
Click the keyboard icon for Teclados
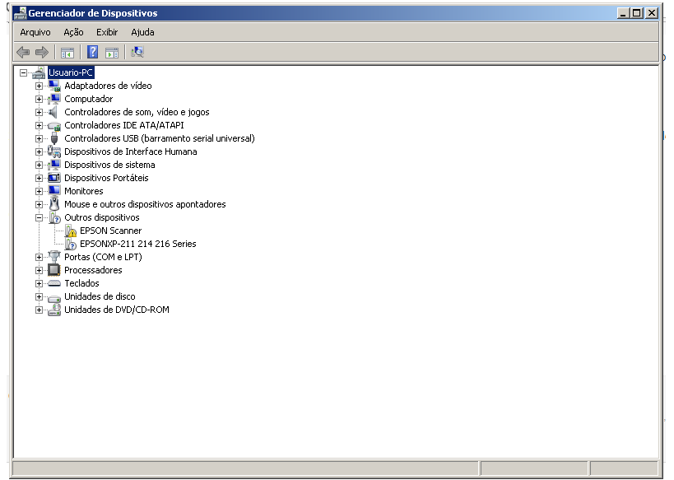(54, 283)
